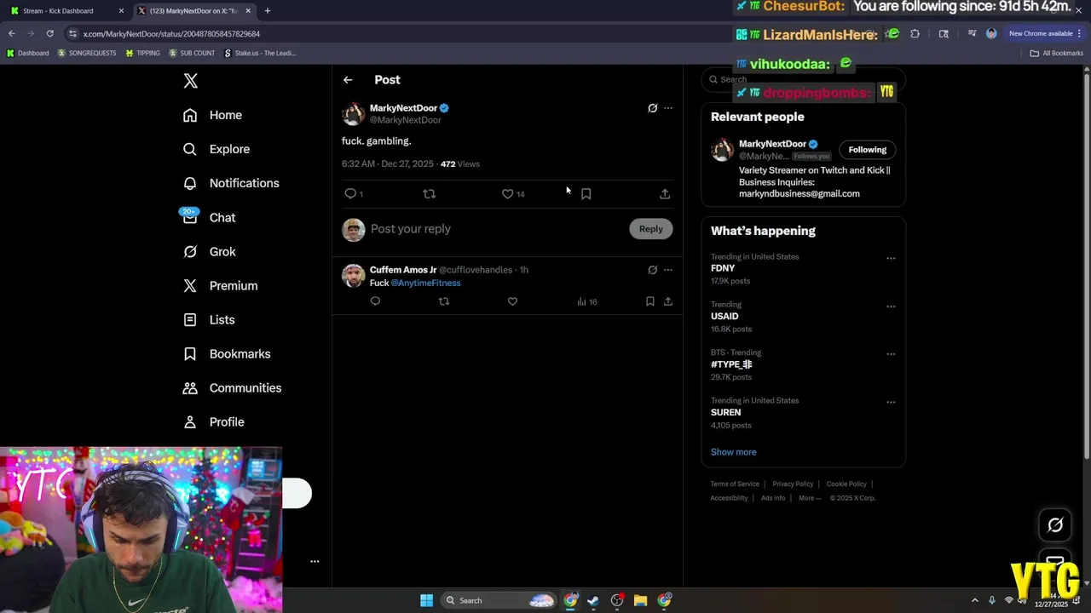Bookmark the main post
1091x613 pixels.
click(586, 194)
